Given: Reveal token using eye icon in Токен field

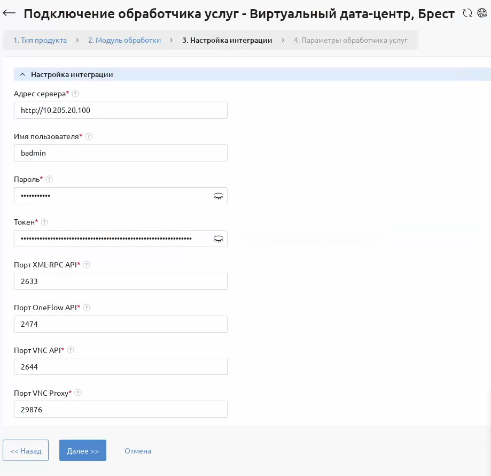Looking at the screenshot, I should coord(219,239).
